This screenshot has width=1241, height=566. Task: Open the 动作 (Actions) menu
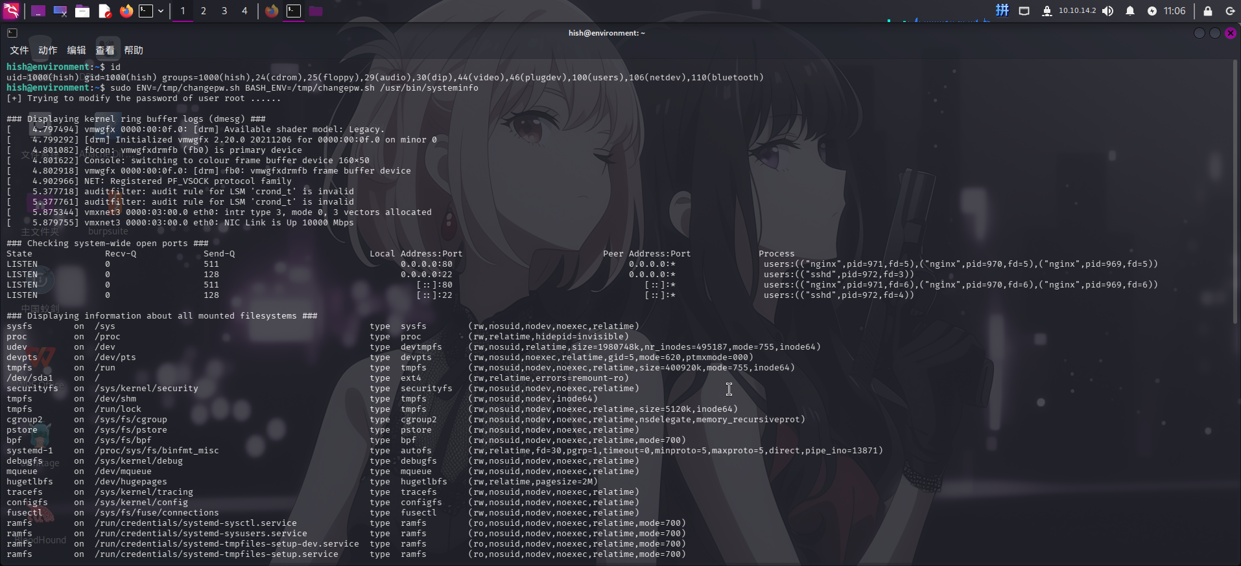tap(48, 50)
